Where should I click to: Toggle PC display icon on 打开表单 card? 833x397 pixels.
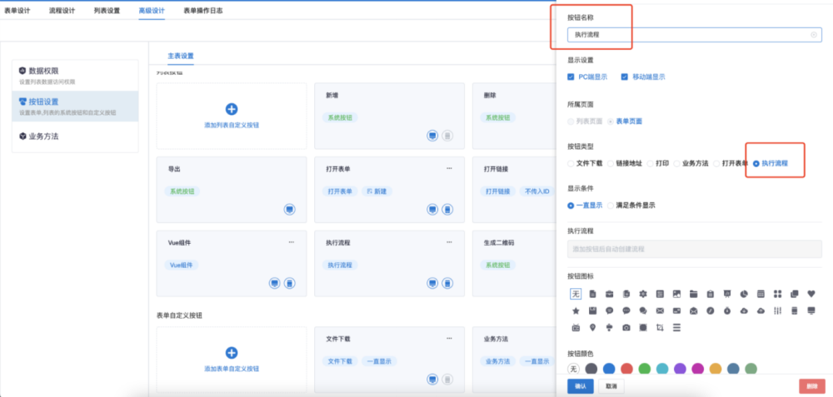click(x=431, y=209)
